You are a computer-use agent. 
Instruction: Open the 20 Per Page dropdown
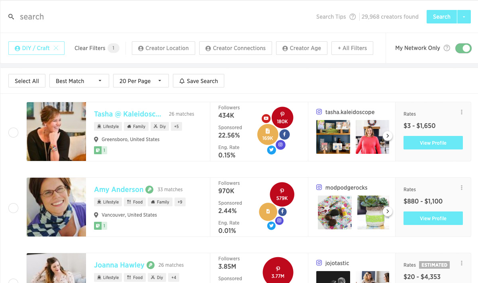(141, 81)
